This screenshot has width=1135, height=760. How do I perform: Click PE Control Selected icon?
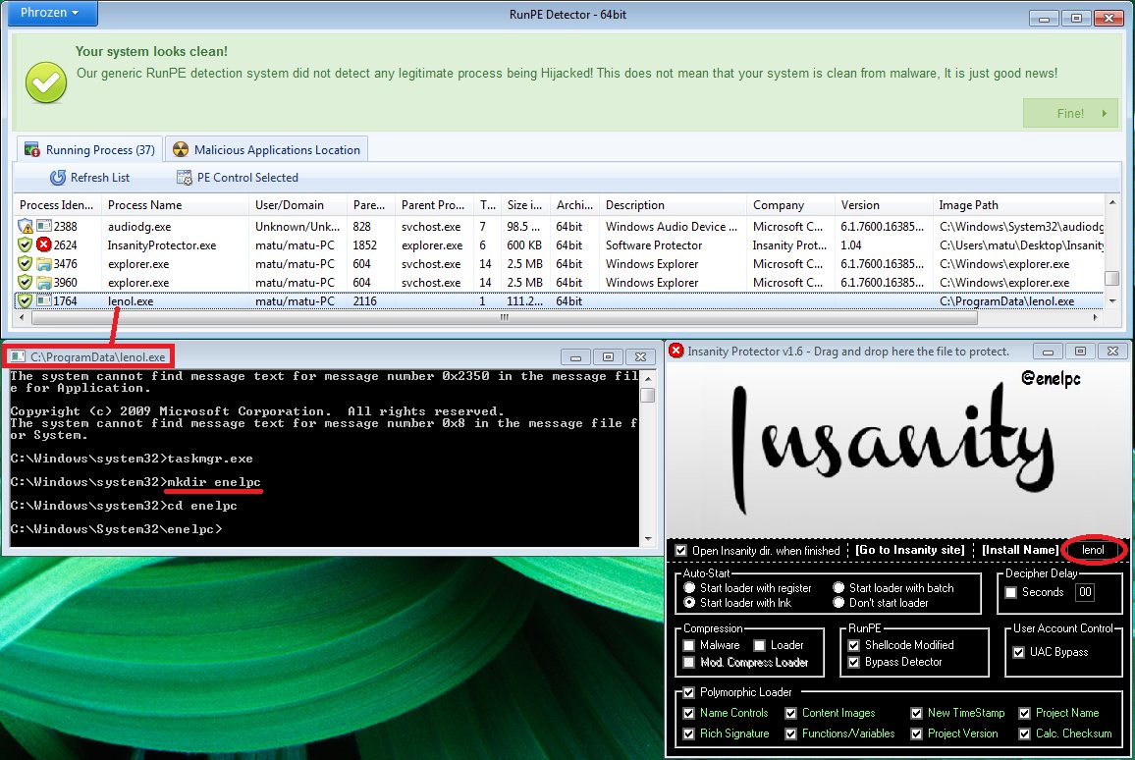coord(185,178)
